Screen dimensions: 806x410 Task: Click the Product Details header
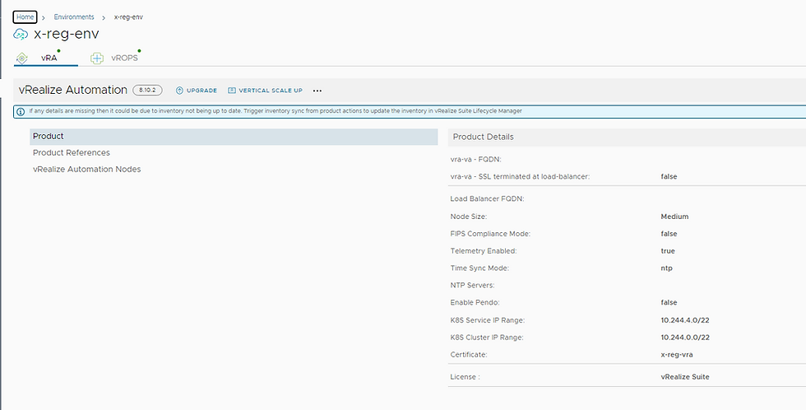(x=484, y=137)
